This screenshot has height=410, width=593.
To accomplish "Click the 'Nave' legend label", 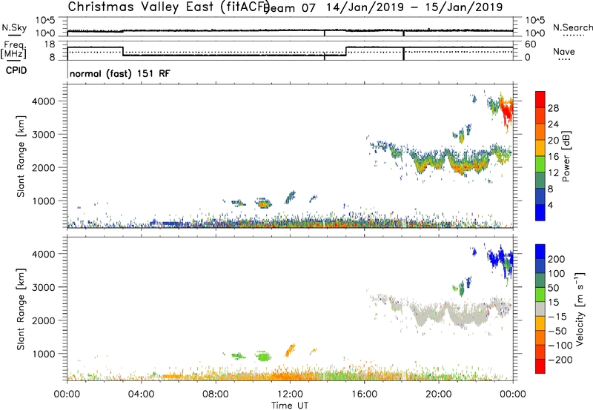I will (x=563, y=51).
